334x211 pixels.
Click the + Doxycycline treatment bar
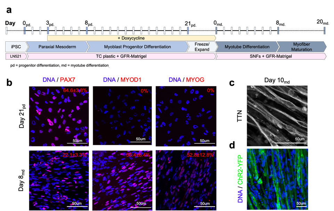(131, 38)
